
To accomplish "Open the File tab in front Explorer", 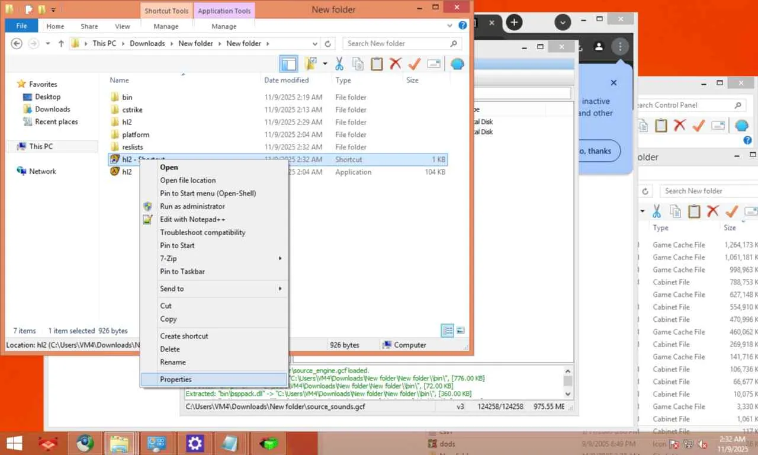I will coord(21,26).
